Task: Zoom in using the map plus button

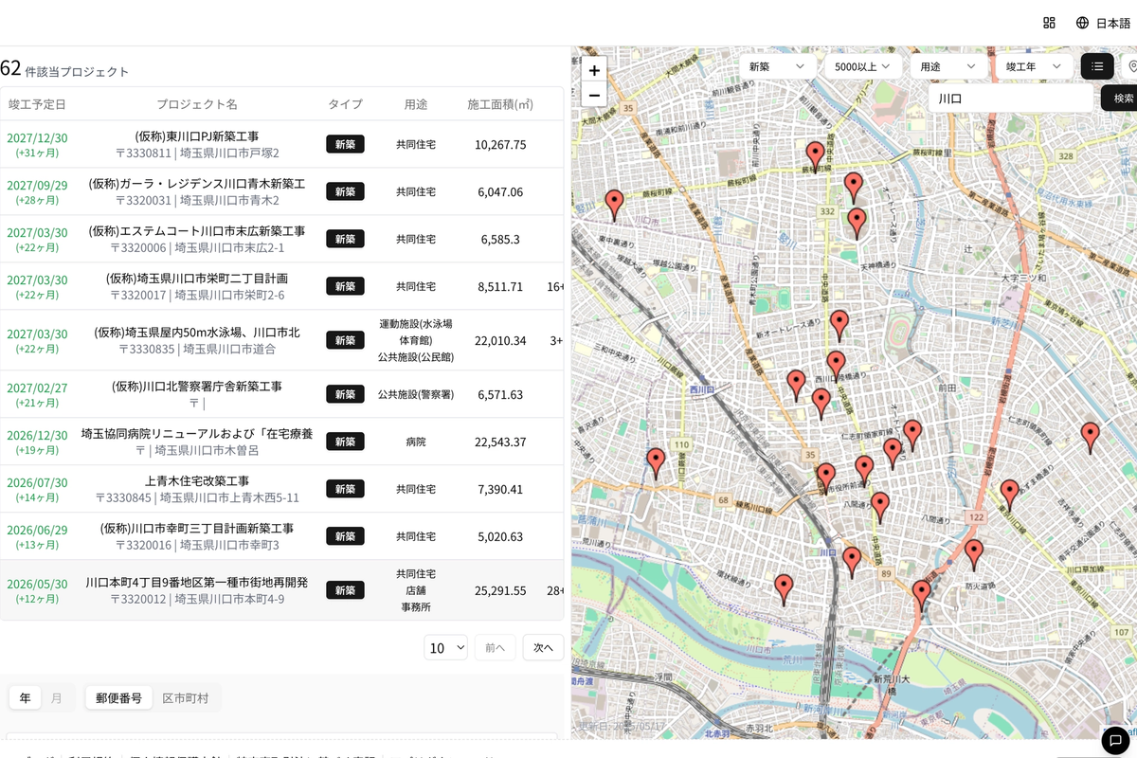Action: (x=594, y=70)
